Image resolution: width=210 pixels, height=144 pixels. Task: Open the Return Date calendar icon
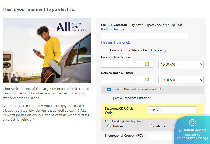tap(147, 79)
